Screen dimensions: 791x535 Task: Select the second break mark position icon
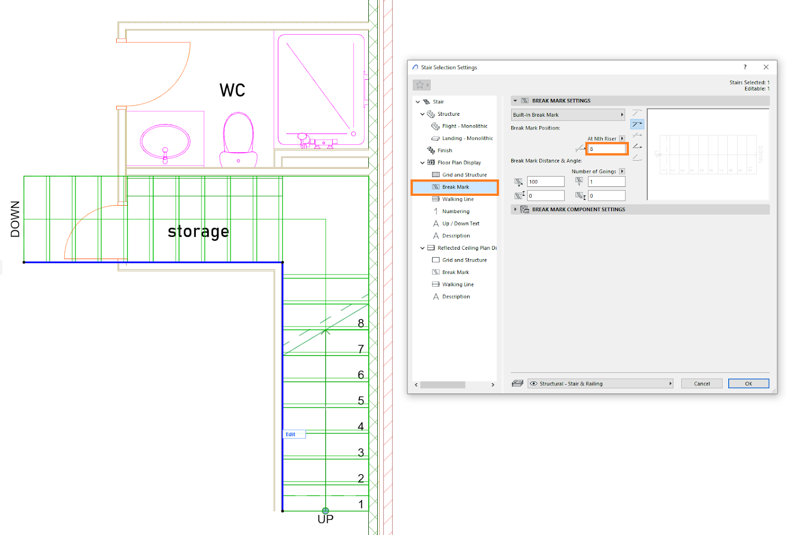click(x=637, y=124)
